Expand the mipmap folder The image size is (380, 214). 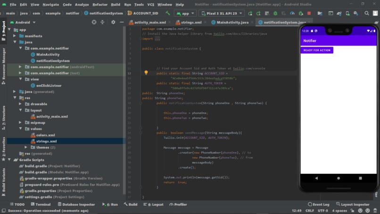(20, 122)
